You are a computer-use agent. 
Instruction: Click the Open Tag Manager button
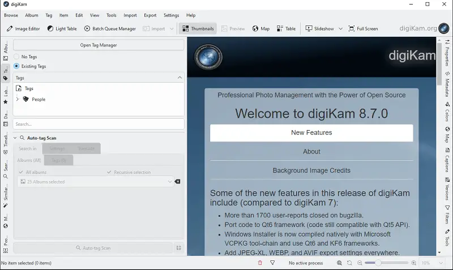99,45
